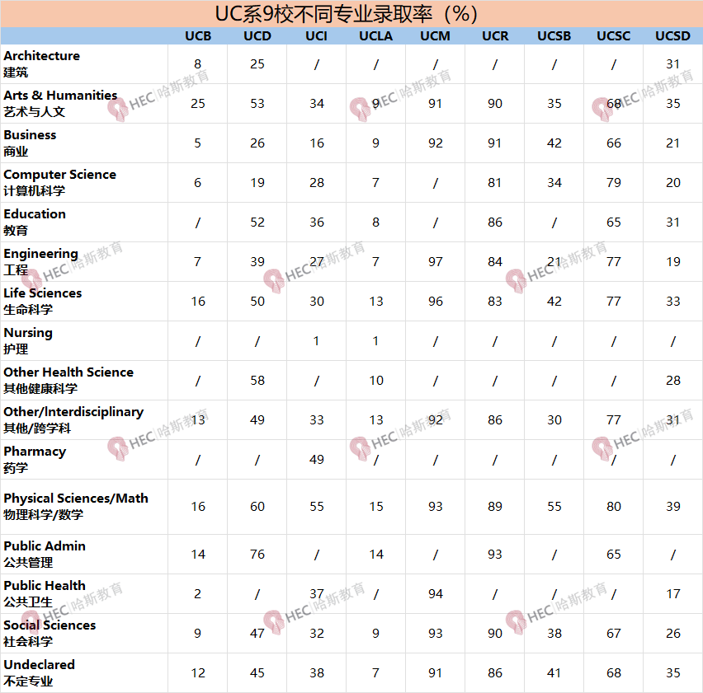The height and width of the screenshot is (693, 703).
Task: Select the UCR column header
Action: [x=495, y=35]
